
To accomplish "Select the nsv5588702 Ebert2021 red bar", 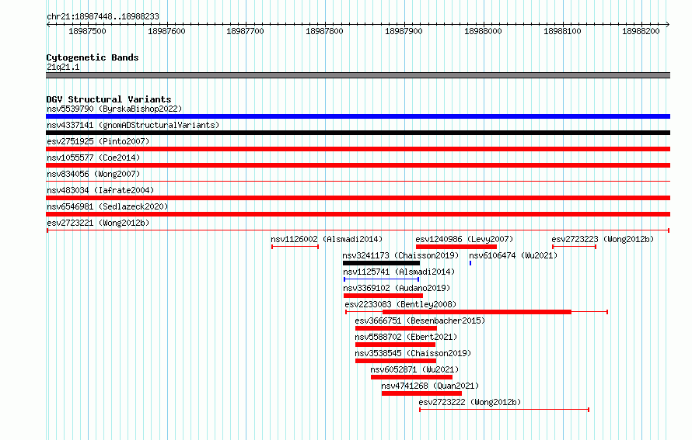I will 396,345.
